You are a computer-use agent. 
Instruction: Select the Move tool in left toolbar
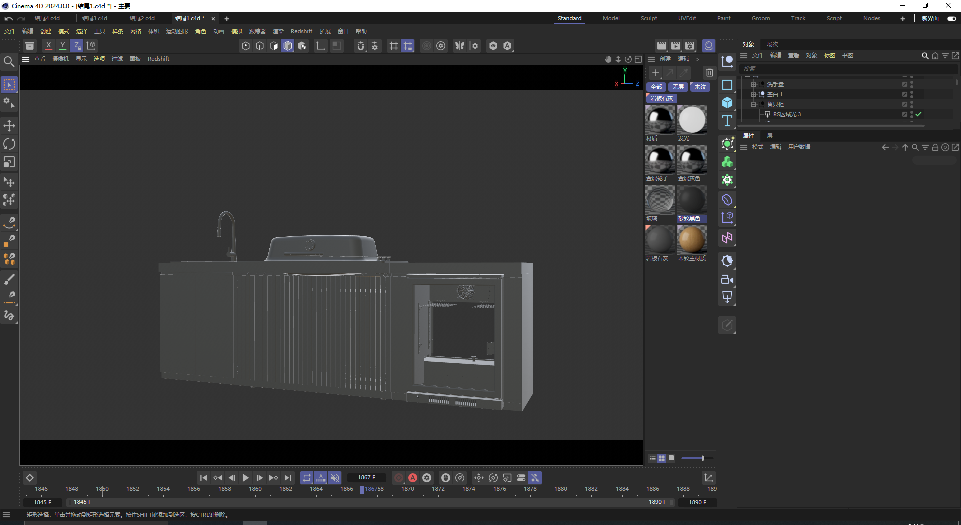(x=9, y=125)
